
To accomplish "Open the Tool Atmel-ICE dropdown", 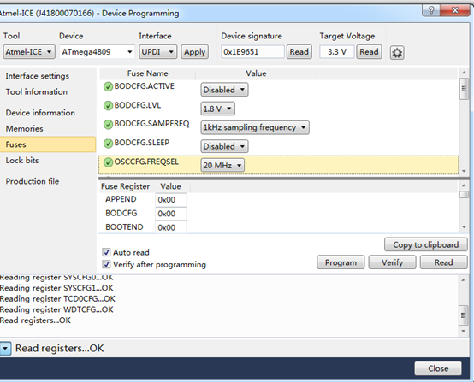I will tap(29, 52).
